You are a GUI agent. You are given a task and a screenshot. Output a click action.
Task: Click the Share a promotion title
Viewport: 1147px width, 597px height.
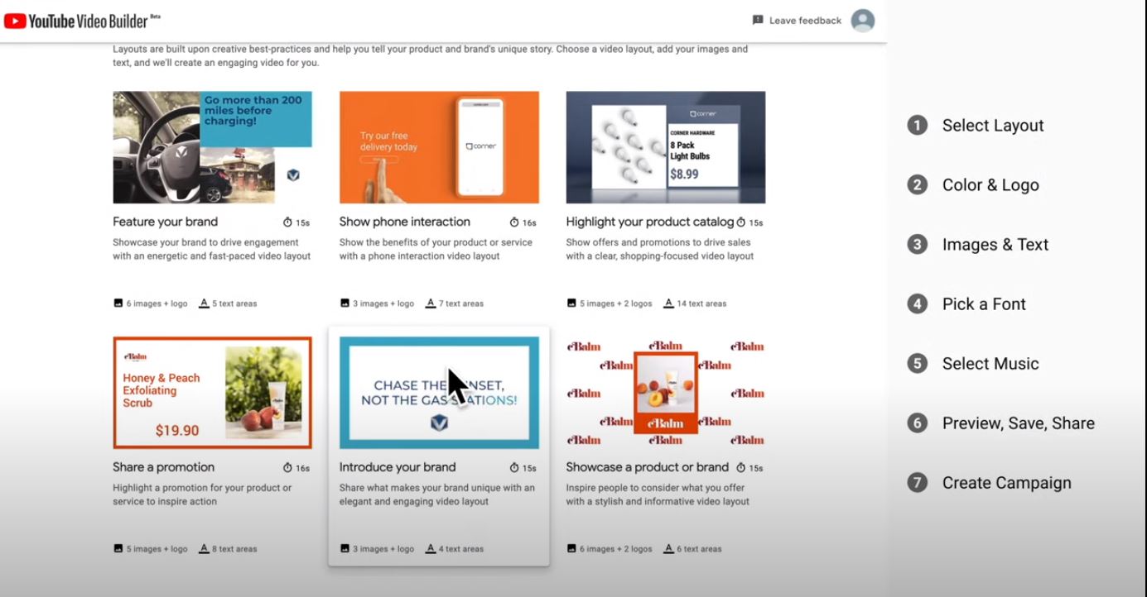(x=163, y=467)
